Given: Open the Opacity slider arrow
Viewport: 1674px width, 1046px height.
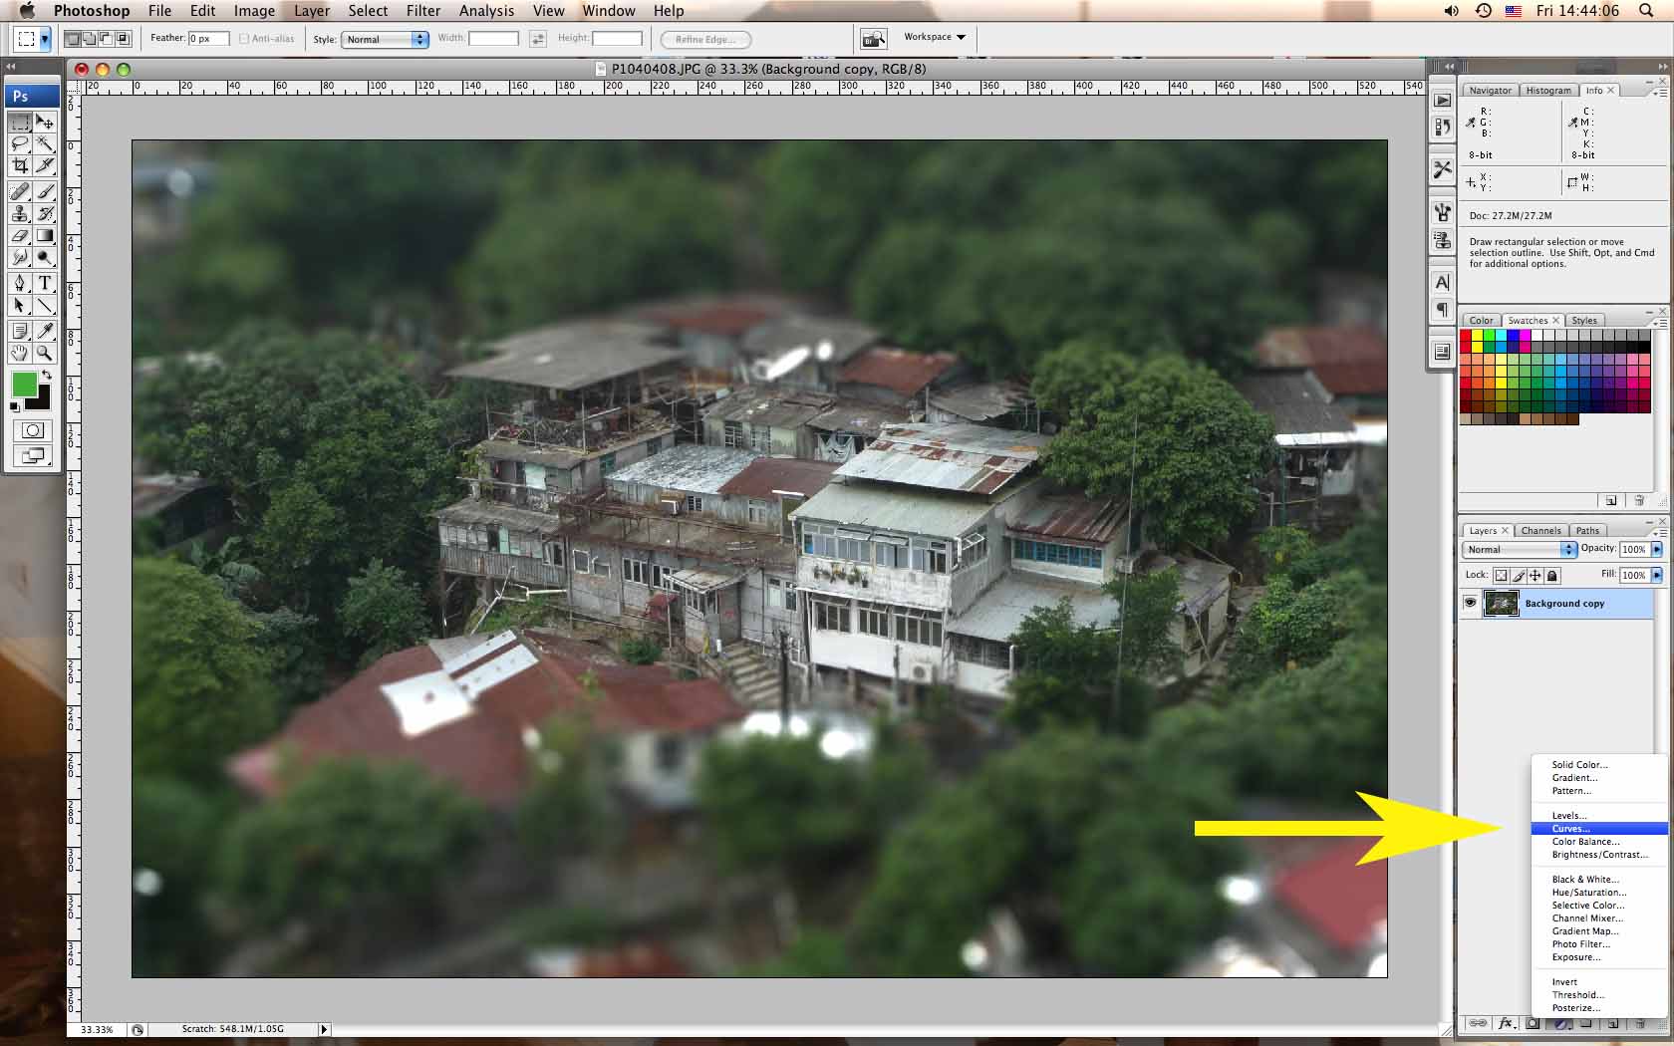Looking at the screenshot, I should (x=1657, y=549).
